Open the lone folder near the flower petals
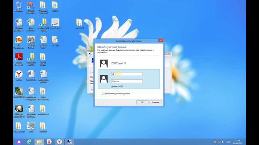Image resolution: width=259 pixels, height=145 pixels. (x=79, y=24)
